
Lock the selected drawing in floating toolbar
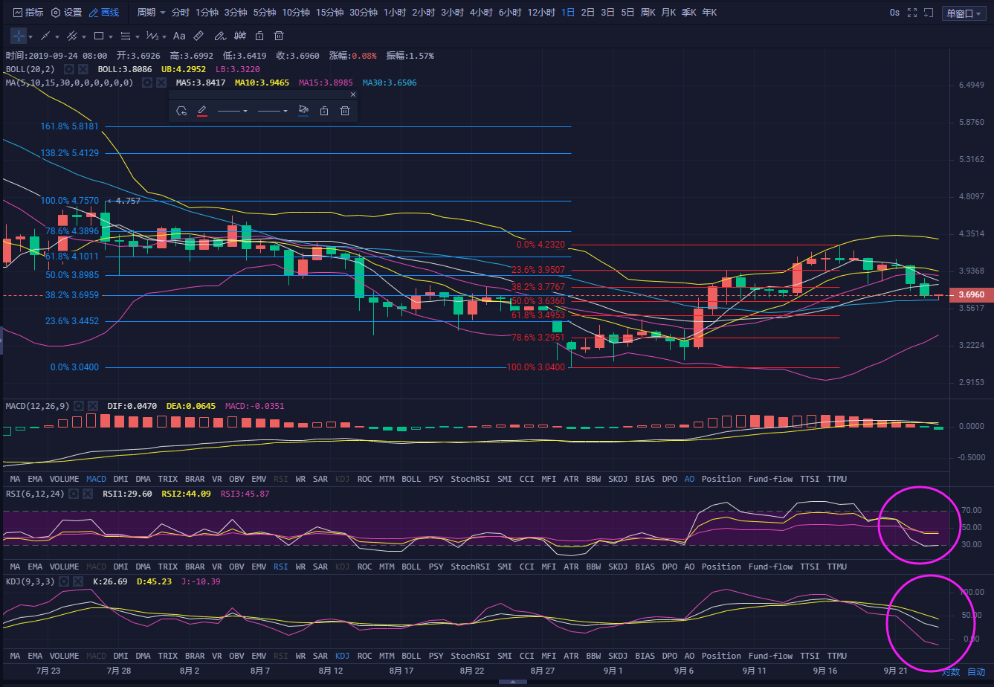(324, 111)
